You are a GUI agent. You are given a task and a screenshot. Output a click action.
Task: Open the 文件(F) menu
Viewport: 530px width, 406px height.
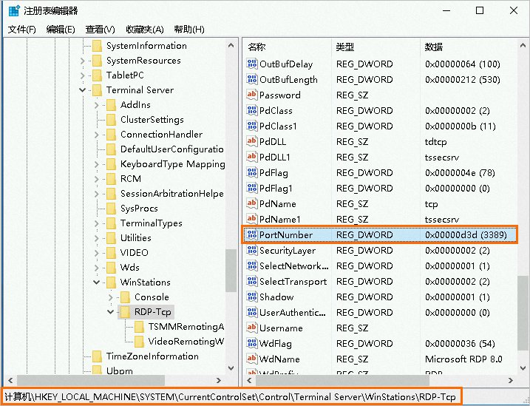click(21, 30)
